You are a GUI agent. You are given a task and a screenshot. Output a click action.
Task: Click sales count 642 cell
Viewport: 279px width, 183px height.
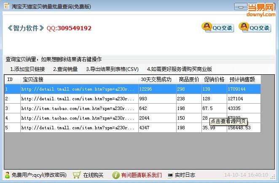[157, 108]
